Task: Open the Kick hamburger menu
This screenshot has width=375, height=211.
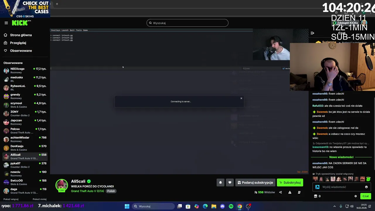Action: [6, 23]
